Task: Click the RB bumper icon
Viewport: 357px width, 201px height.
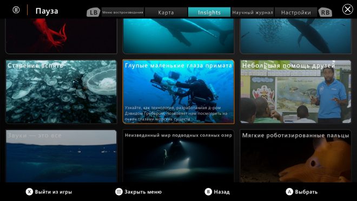Action: click(x=325, y=12)
